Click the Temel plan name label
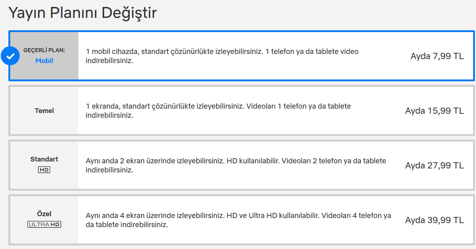The image size is (476, 249). pos(44,111)
